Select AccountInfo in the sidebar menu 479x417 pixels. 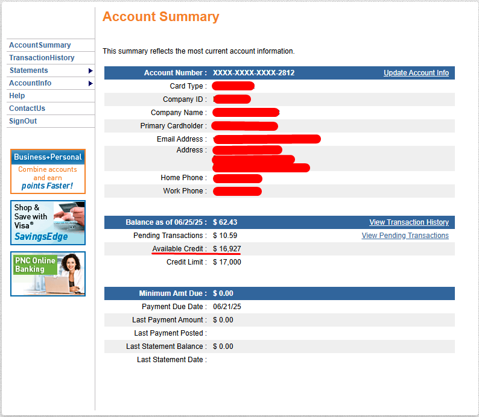click(x=30, y=83)
